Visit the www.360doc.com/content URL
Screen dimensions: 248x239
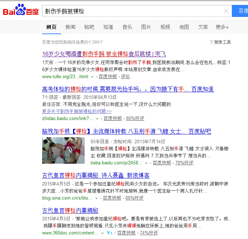[70, 233]
